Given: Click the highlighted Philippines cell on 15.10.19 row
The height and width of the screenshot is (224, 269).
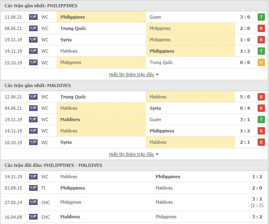Looking at the screenshot, I should [x=101, y=62].
